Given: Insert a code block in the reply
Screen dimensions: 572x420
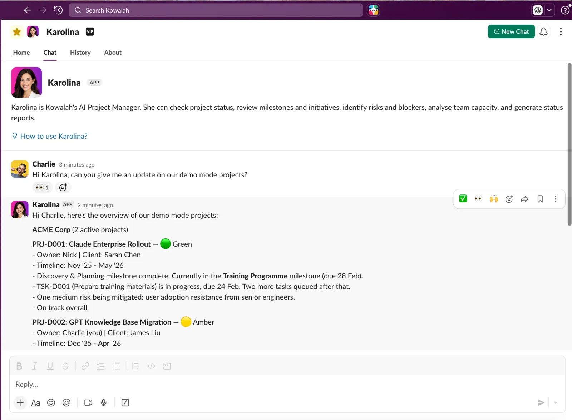Looking at the screenshot, I should coord(167,366).
